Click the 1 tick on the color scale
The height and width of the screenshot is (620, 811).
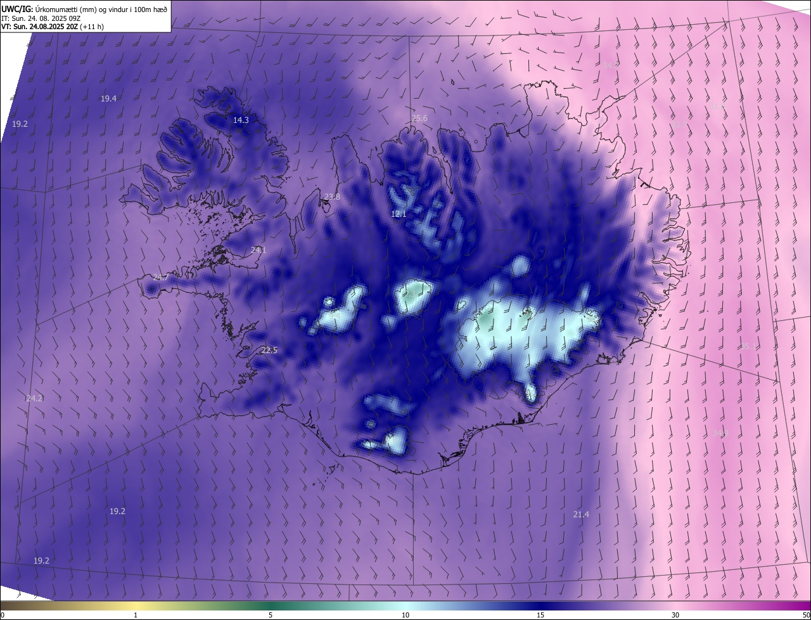(136, 615)
